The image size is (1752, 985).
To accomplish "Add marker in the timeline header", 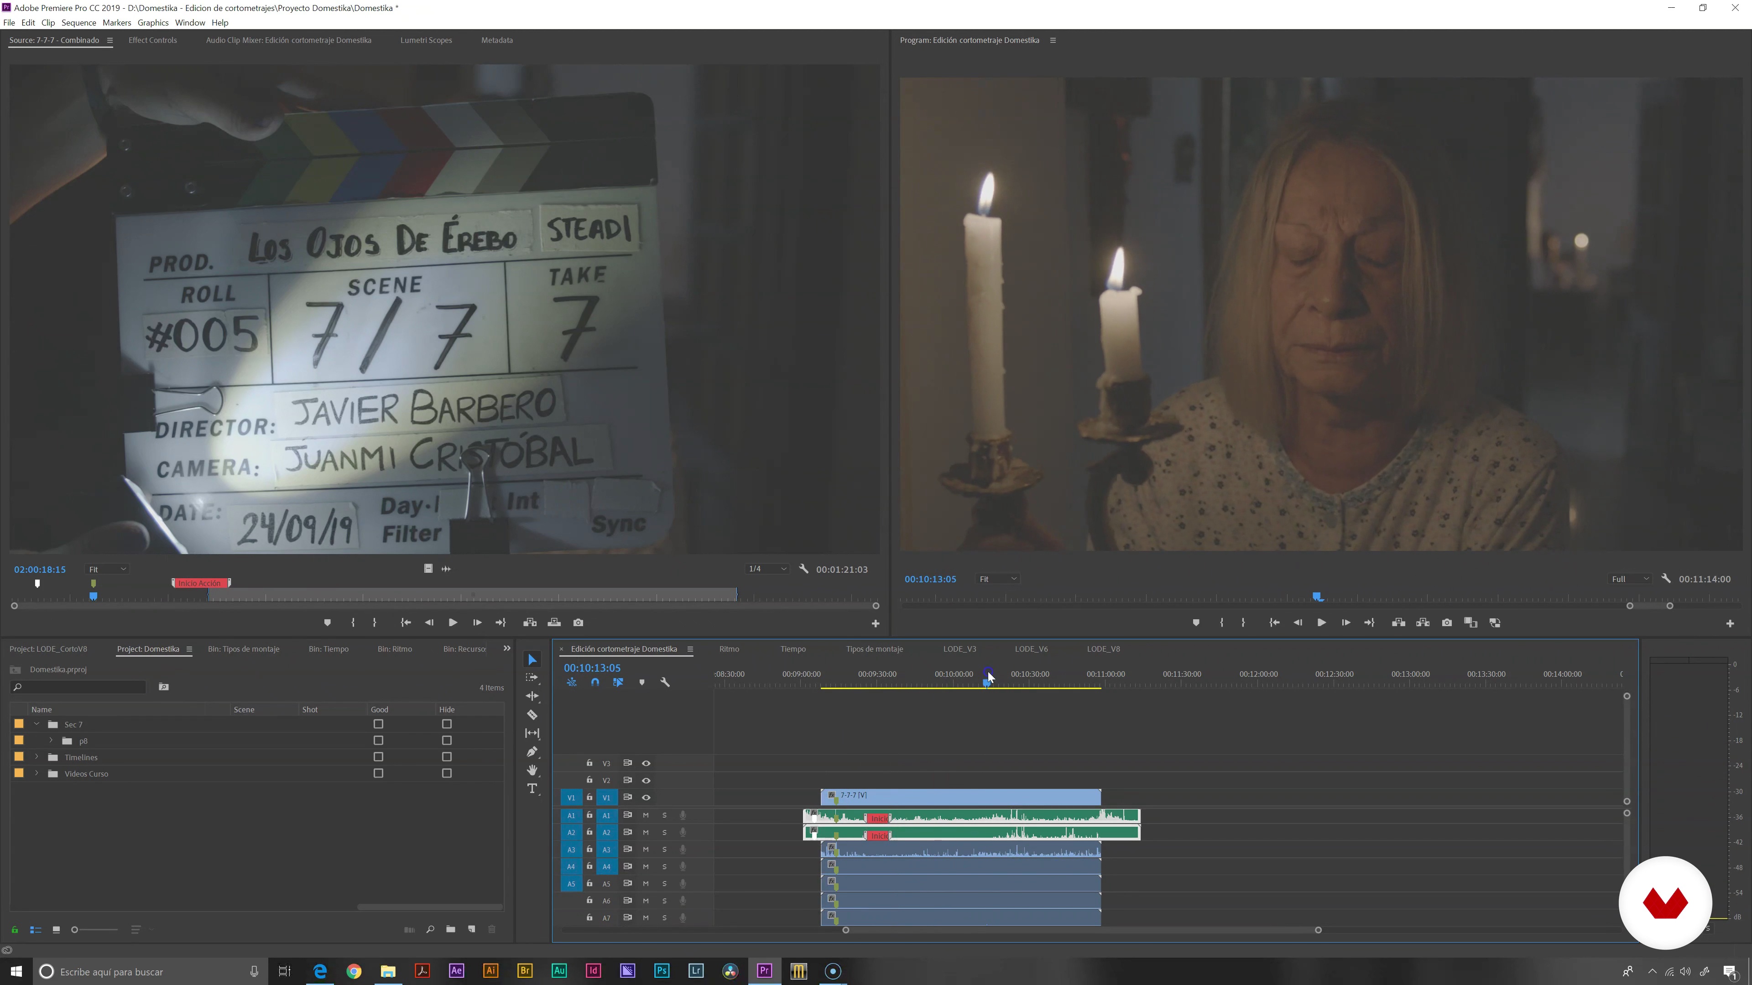I will click(x=641, y=682).
